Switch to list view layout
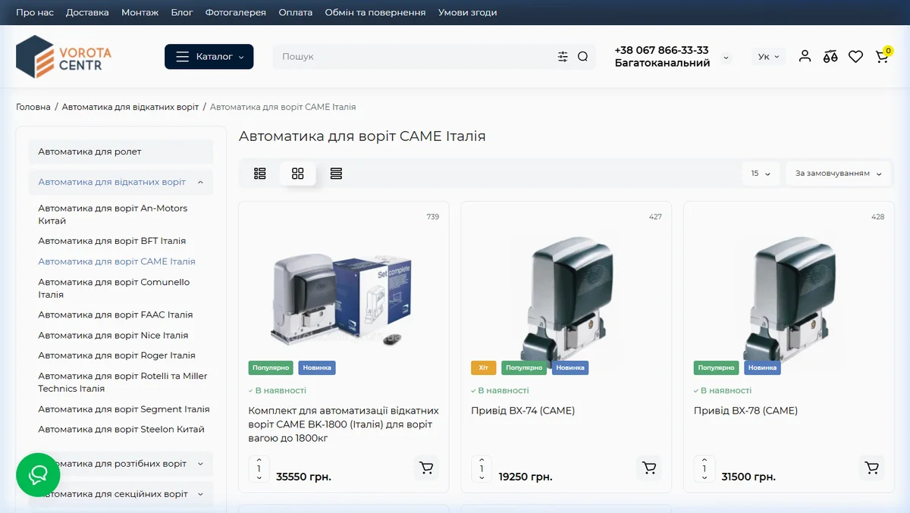910x513 pixels. click(x=260, y=174)
